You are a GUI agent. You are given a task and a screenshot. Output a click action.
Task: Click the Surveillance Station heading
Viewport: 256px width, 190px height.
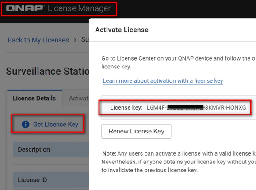click(47, 71)
